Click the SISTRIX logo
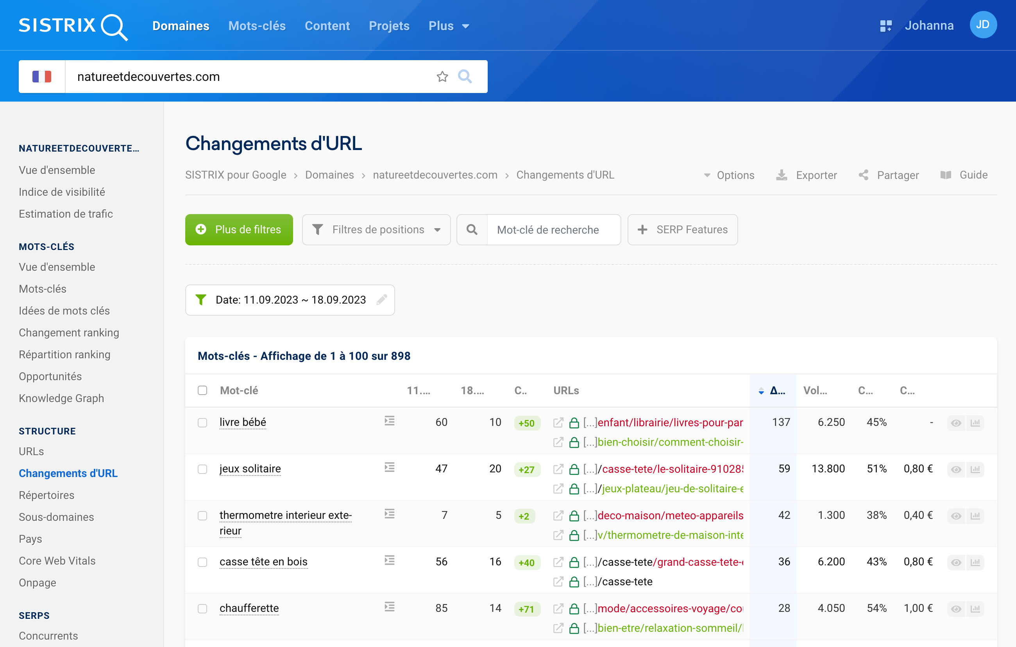The height and width of the screenshot is (647, 1016). pyautogui.click(x=73, y=26)
